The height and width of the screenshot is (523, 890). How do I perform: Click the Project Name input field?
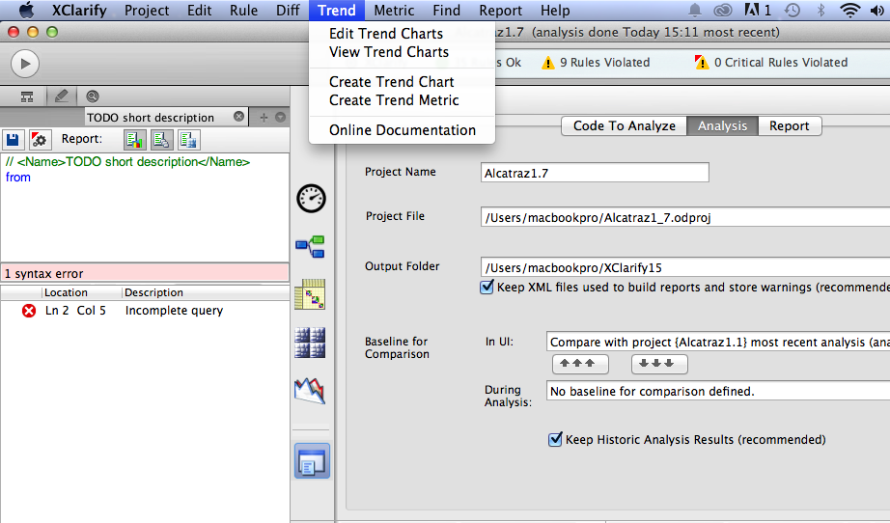point(595,173)
